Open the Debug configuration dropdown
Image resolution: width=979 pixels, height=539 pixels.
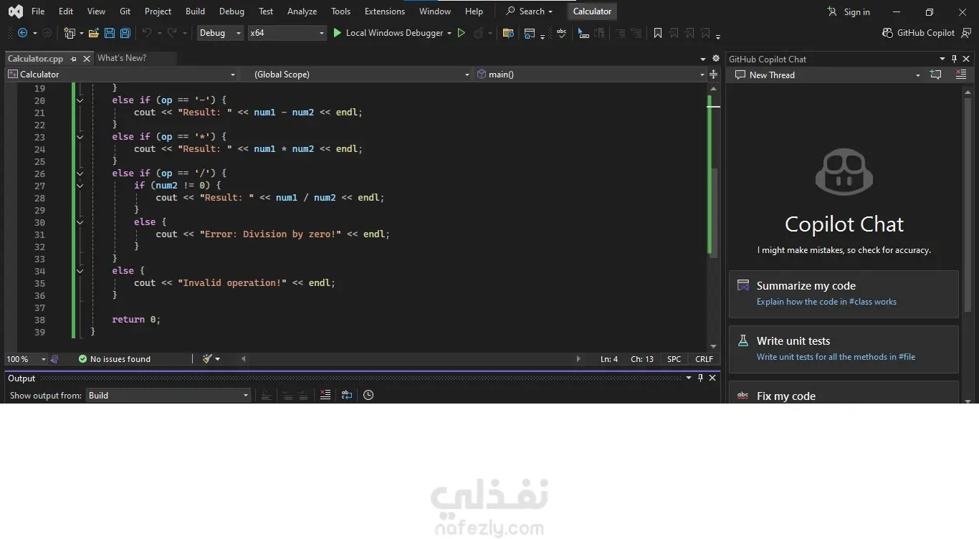click(x=220, y=33)
